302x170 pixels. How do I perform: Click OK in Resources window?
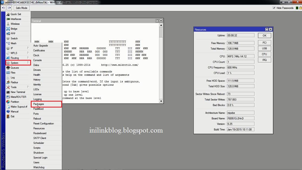tap(264, 36)
